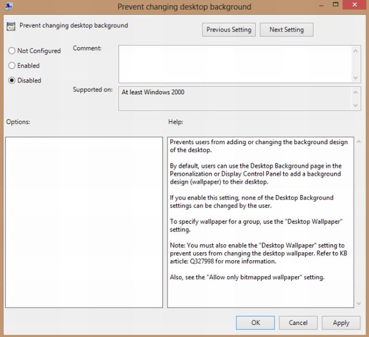Click the Help pane scroll down arrow
This screenshot has width=369, height=337.
point(359,304)
